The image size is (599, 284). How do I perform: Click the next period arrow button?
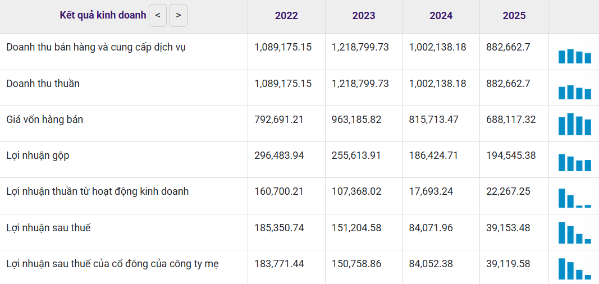pos(179,16)
